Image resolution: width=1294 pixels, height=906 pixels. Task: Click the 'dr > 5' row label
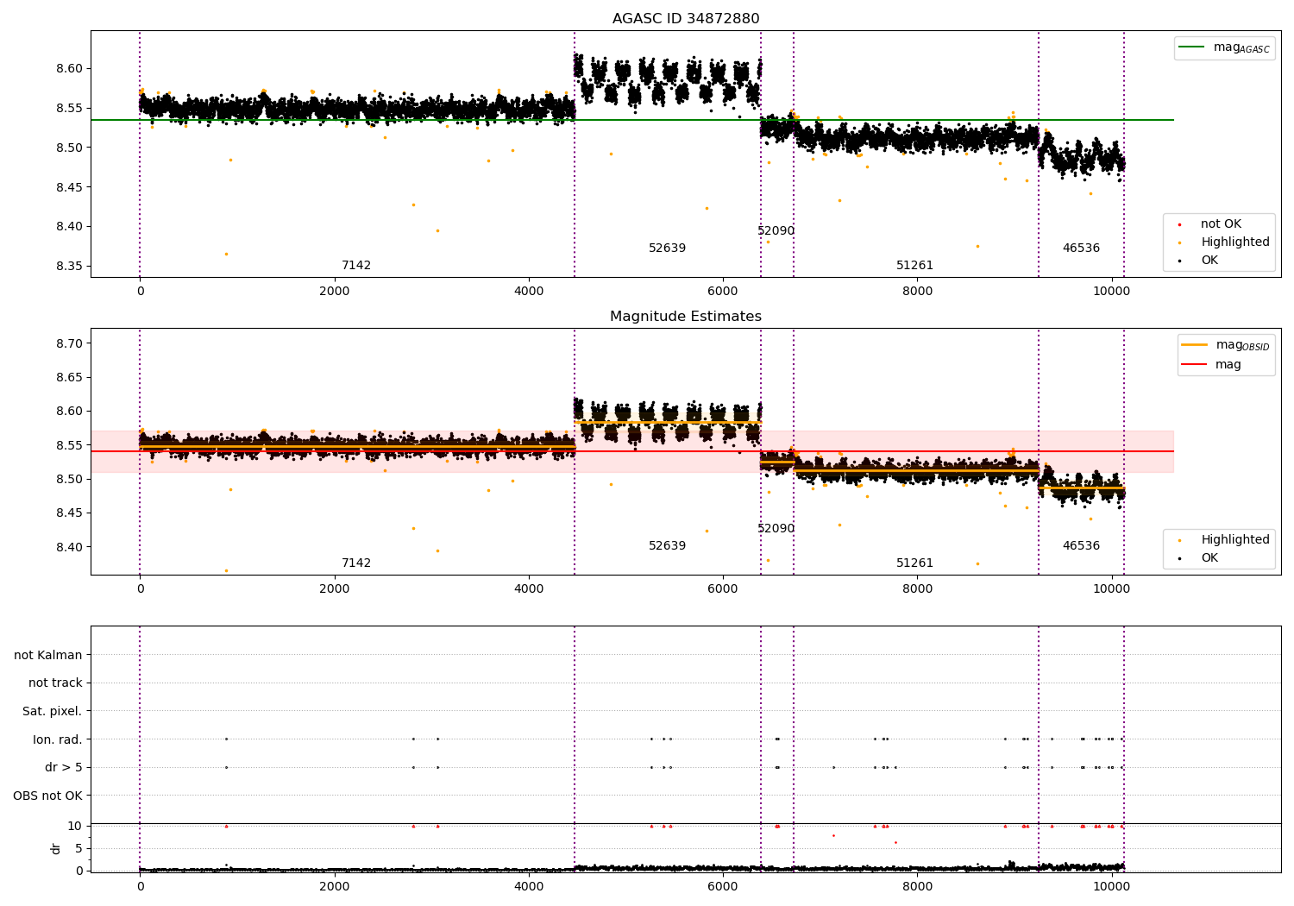pos(64,768)
